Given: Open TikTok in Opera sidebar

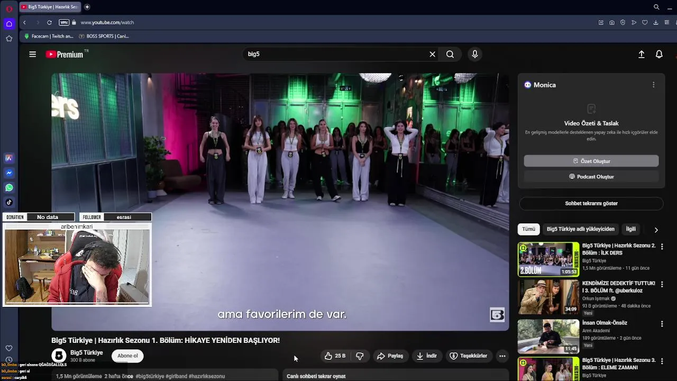Looking at the screenshot, I should (x=9, y=202).
